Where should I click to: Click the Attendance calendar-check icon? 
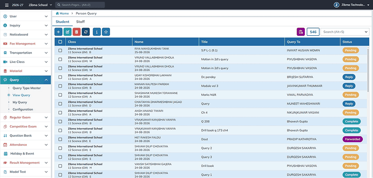pyautogui.click(x=5, y=145)
